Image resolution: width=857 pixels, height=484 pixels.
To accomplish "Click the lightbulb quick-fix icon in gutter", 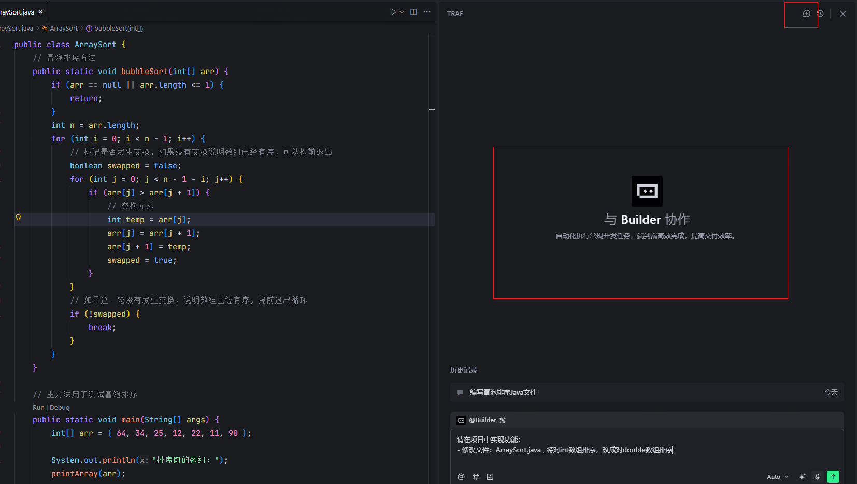I will coord(18,217).
